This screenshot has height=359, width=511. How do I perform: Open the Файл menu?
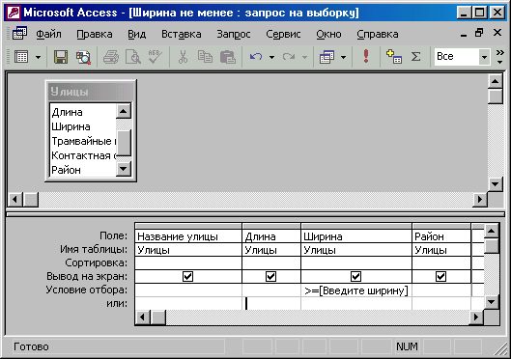[48, 34]
